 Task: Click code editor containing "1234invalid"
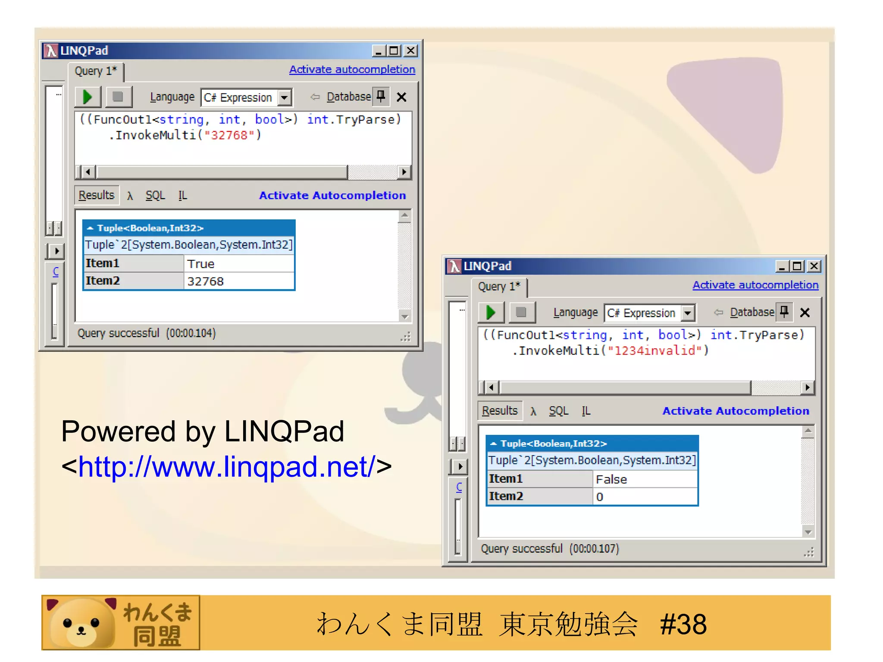coord(646,354)
